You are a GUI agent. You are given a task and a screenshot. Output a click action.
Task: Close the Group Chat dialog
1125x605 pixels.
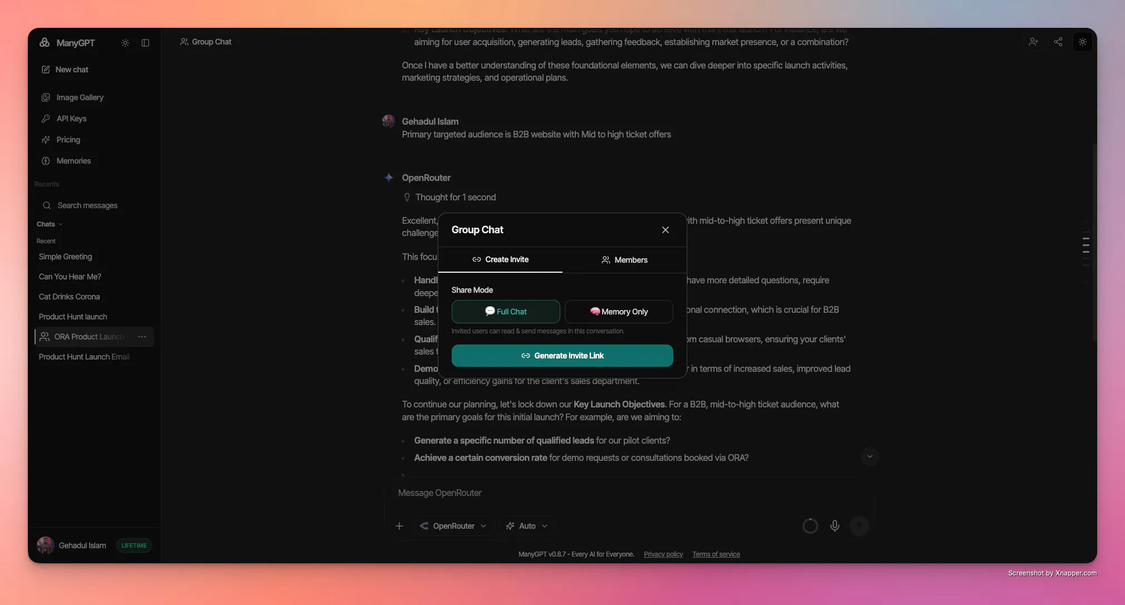coord(666,230)
